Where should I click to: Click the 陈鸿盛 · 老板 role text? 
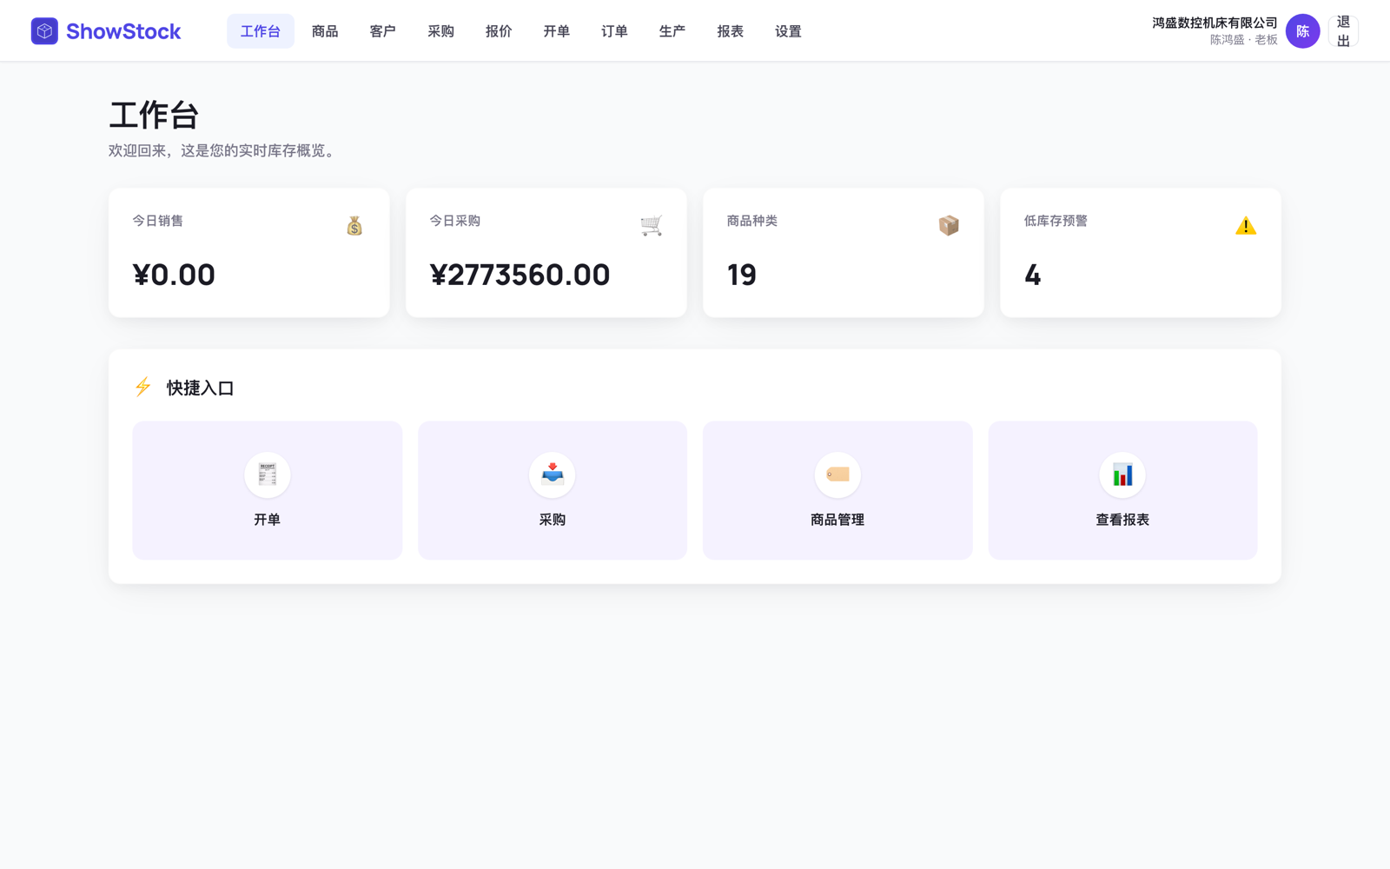(x=1243, y=40)
